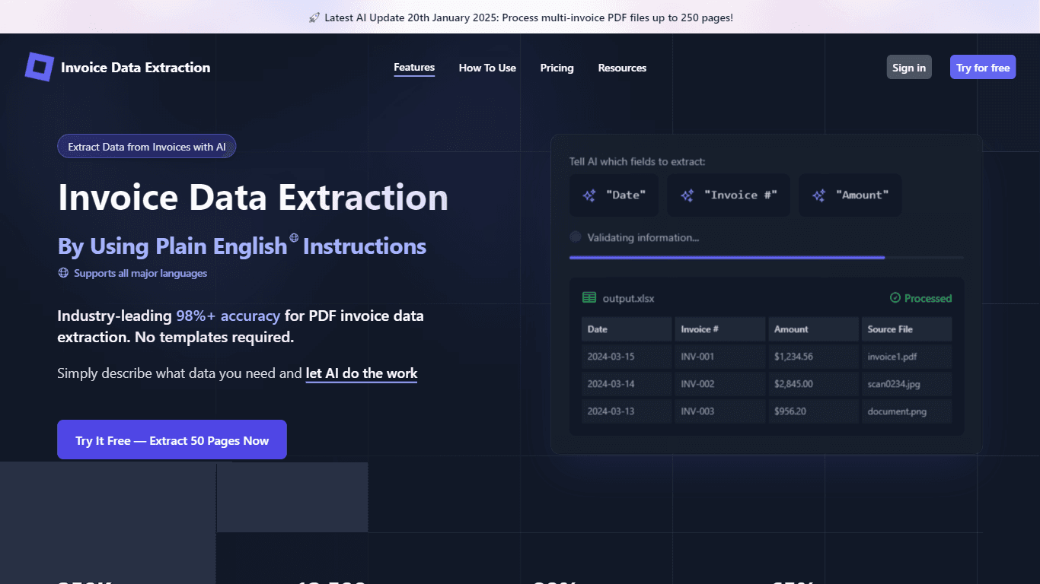The width and height of the screenshot is (1040, 584).
Task: Click the Source File column header
Action: coord(907,329)
